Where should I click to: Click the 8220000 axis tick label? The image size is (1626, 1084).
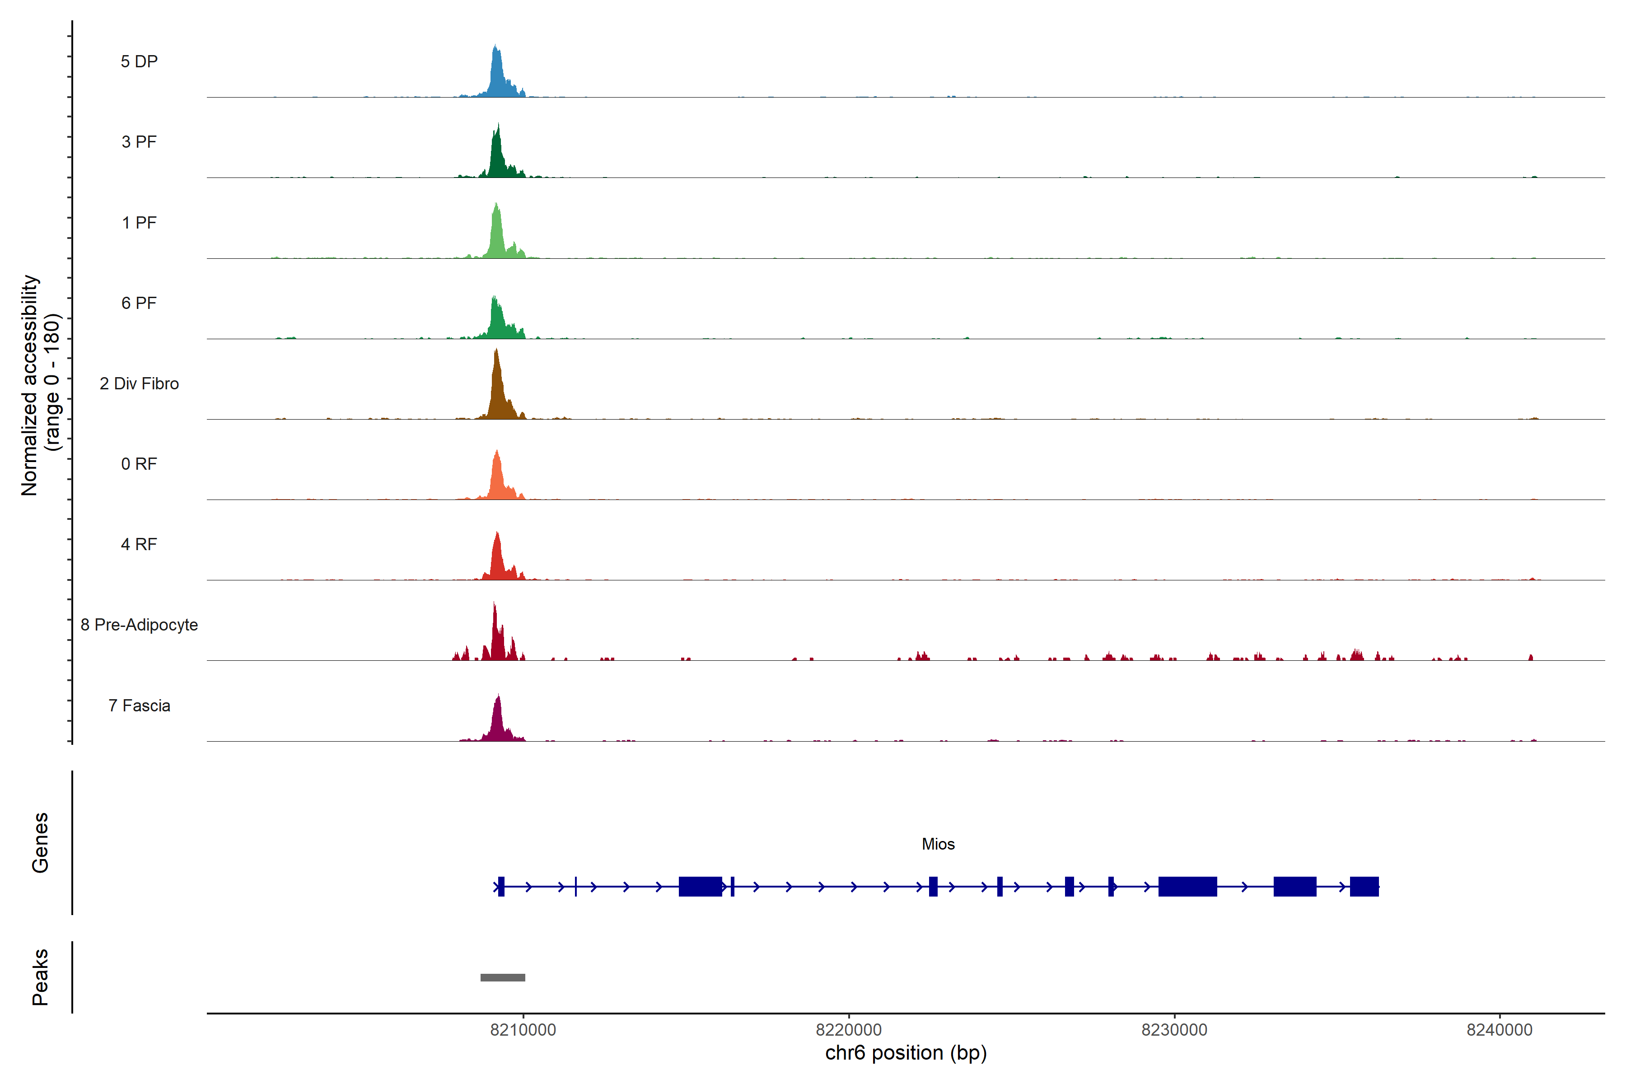(x=848, y=1030)
